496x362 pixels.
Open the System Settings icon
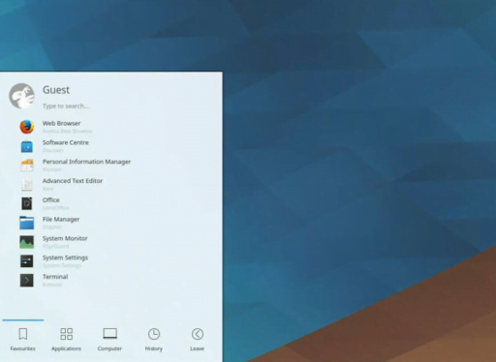(x=27, y=261)
